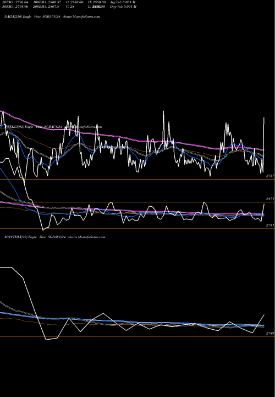Click the Day Vol readout
The image size is (275, 397).
pyautogui.click(x=123, y=7)
